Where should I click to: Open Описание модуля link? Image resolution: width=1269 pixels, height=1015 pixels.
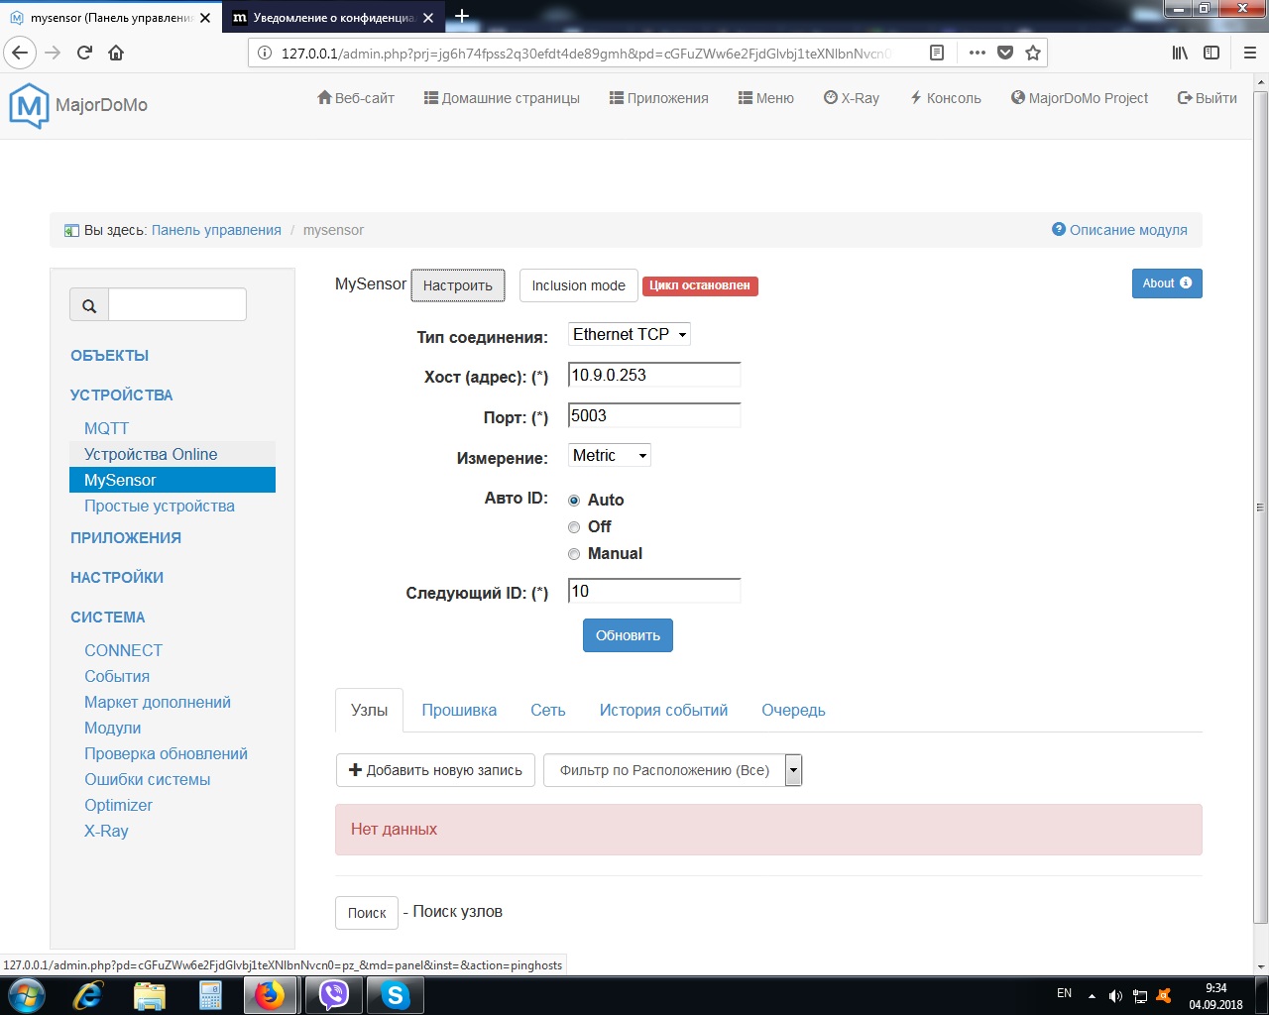[1119, 230]
